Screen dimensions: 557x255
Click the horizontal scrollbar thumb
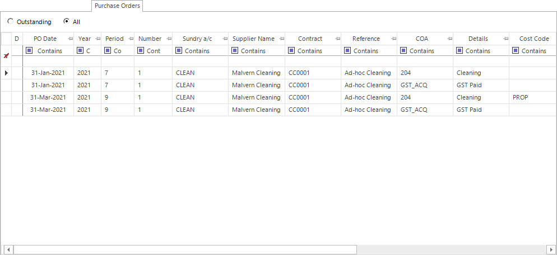tap(185, 249)
